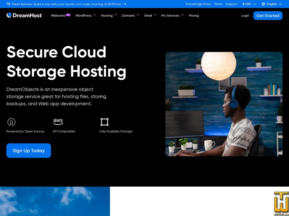Open the Knowledge Base link
This screenshot has height=216, width=289.
tap(198, 4)
